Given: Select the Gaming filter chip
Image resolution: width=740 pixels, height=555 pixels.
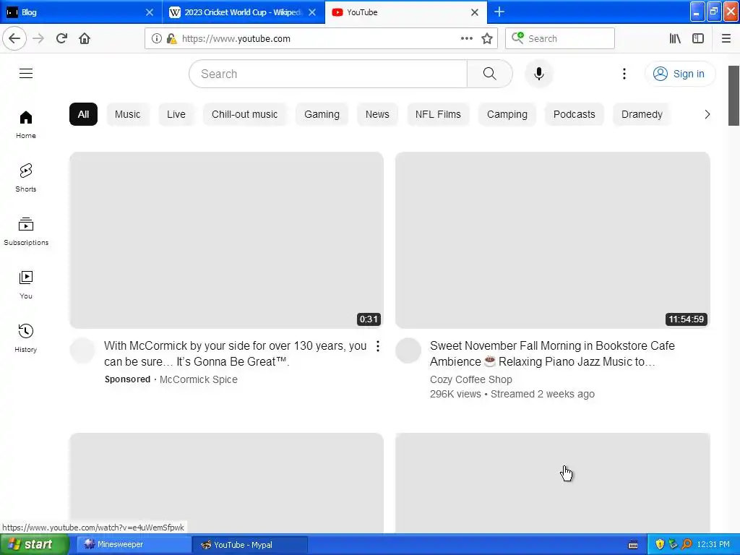Looking at the screenshot, I should coord(322,114).
